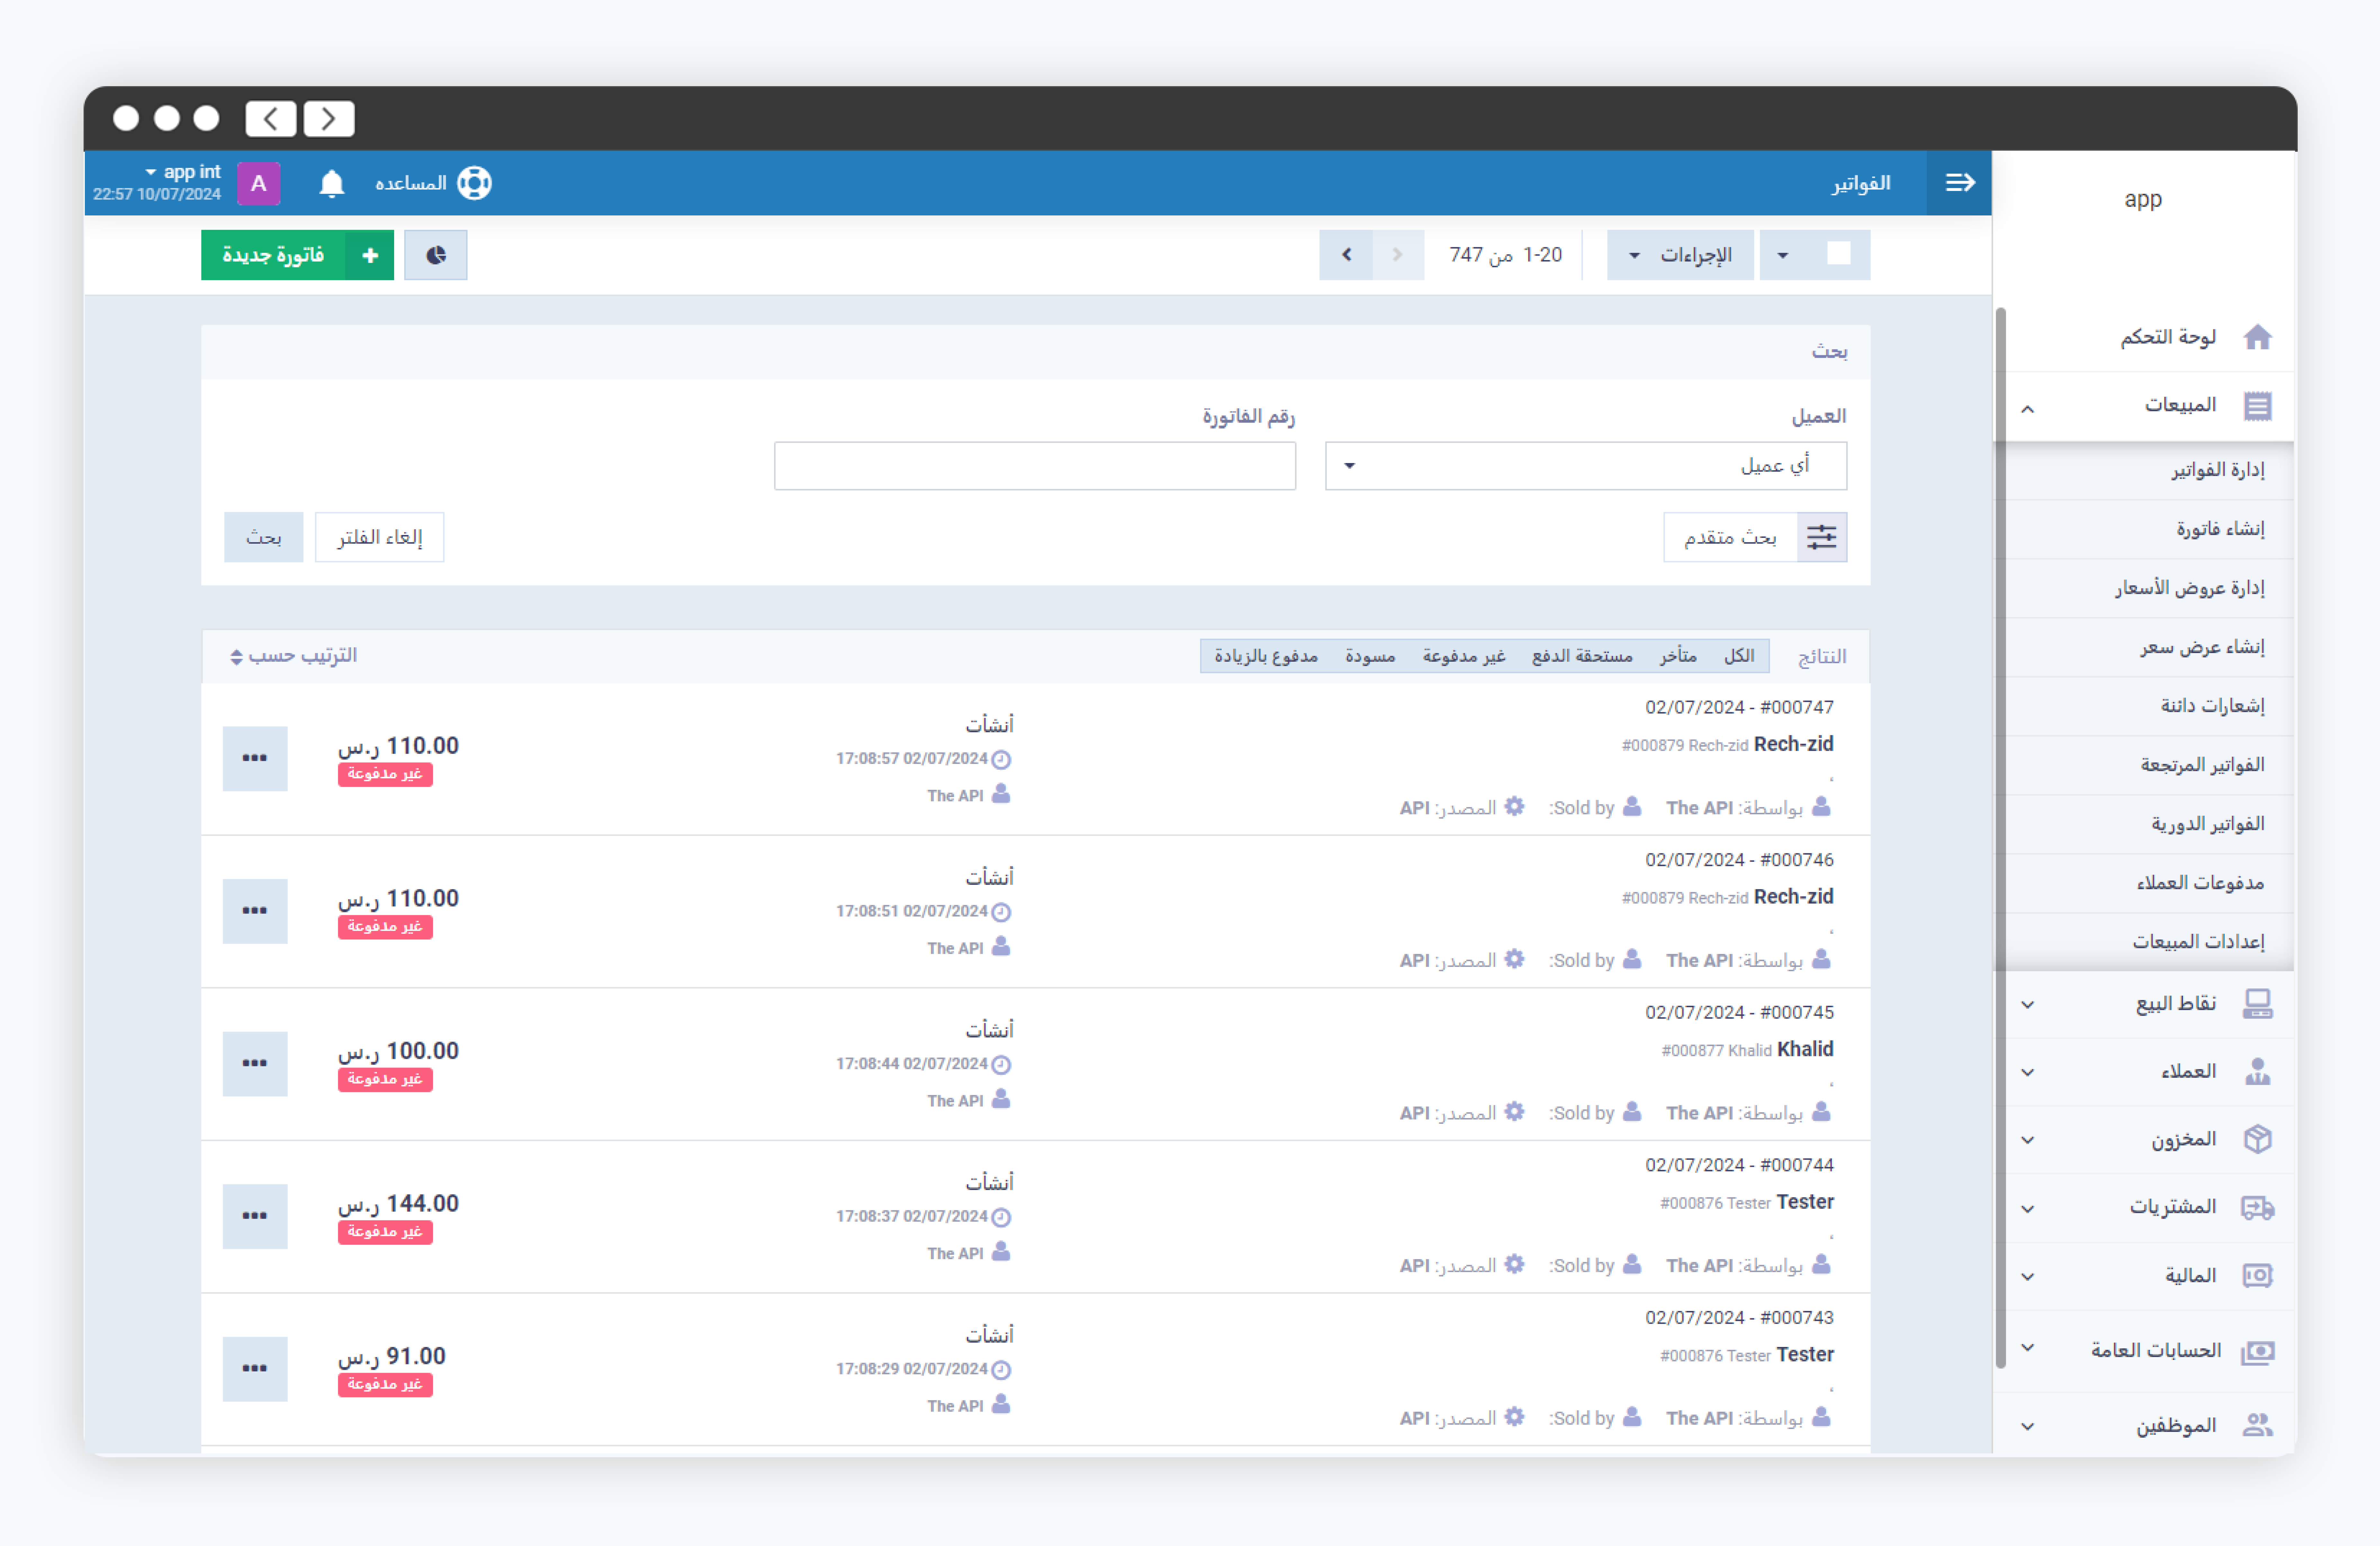
Task: Click the فاتورة جديدة new invoice button
Action: coord(297,255)
